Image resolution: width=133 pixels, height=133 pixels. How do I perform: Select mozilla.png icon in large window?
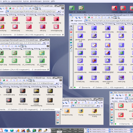click(x=94, y=61)
